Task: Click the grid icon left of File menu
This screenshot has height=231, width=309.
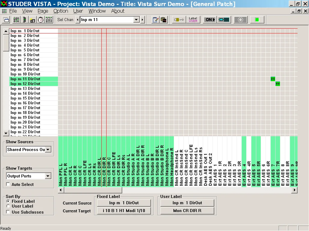Action: coord(4,11)
